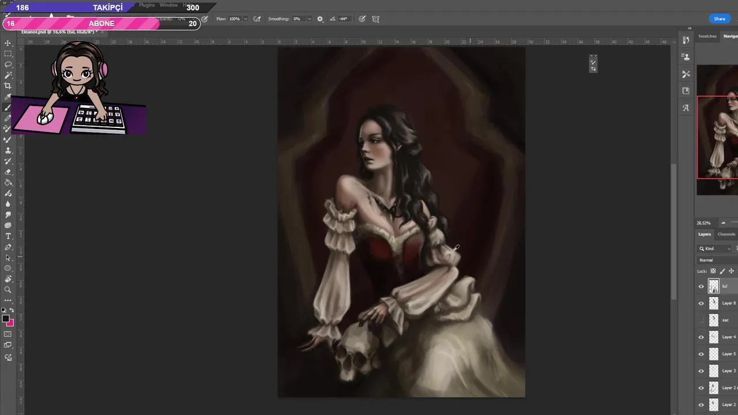
Task: Open layer Kind filter dropdown
Action: (x=714, y=248)
